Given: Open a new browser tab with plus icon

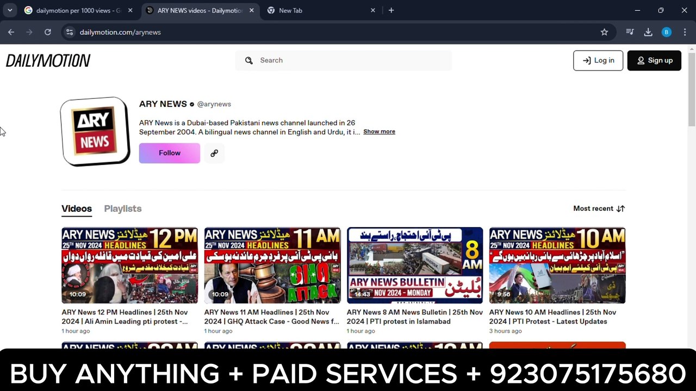Looking at the screenshot, I should click(x=391, y=10).
